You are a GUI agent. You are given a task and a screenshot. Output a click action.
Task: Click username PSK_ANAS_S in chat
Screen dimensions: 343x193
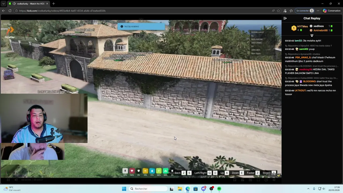click(303, 57)
